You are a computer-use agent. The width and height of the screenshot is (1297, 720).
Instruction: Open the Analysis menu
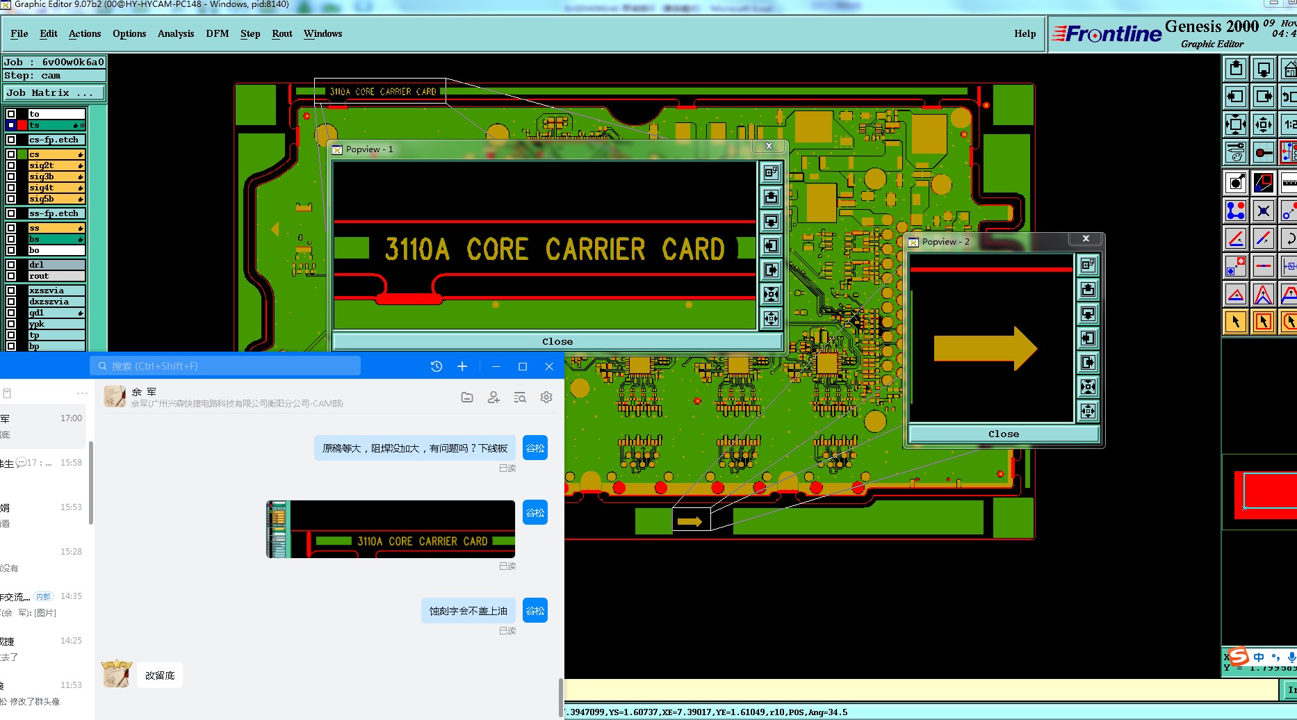tap(175, 33)
